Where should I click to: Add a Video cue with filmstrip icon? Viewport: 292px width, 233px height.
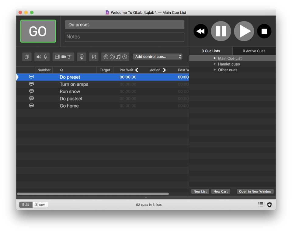(57, 57)
